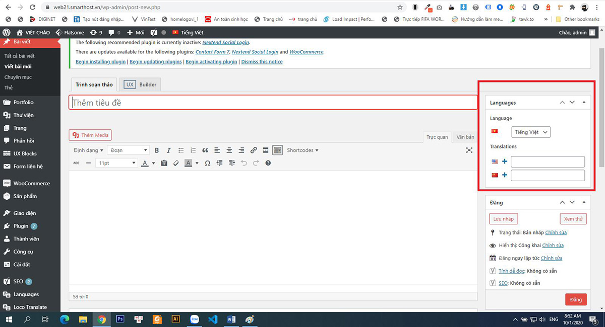Screen dimensions: 605x327
Task: Apply strikethrough formatting
Action: tap(76, 163)
